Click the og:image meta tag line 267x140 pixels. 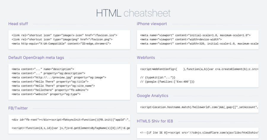(x=59, y=77)
